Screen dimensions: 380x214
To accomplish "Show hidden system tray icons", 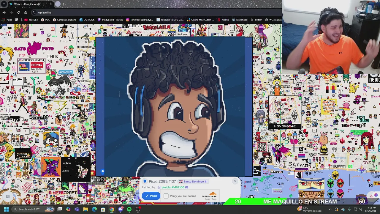I will (x=330, y=209).
